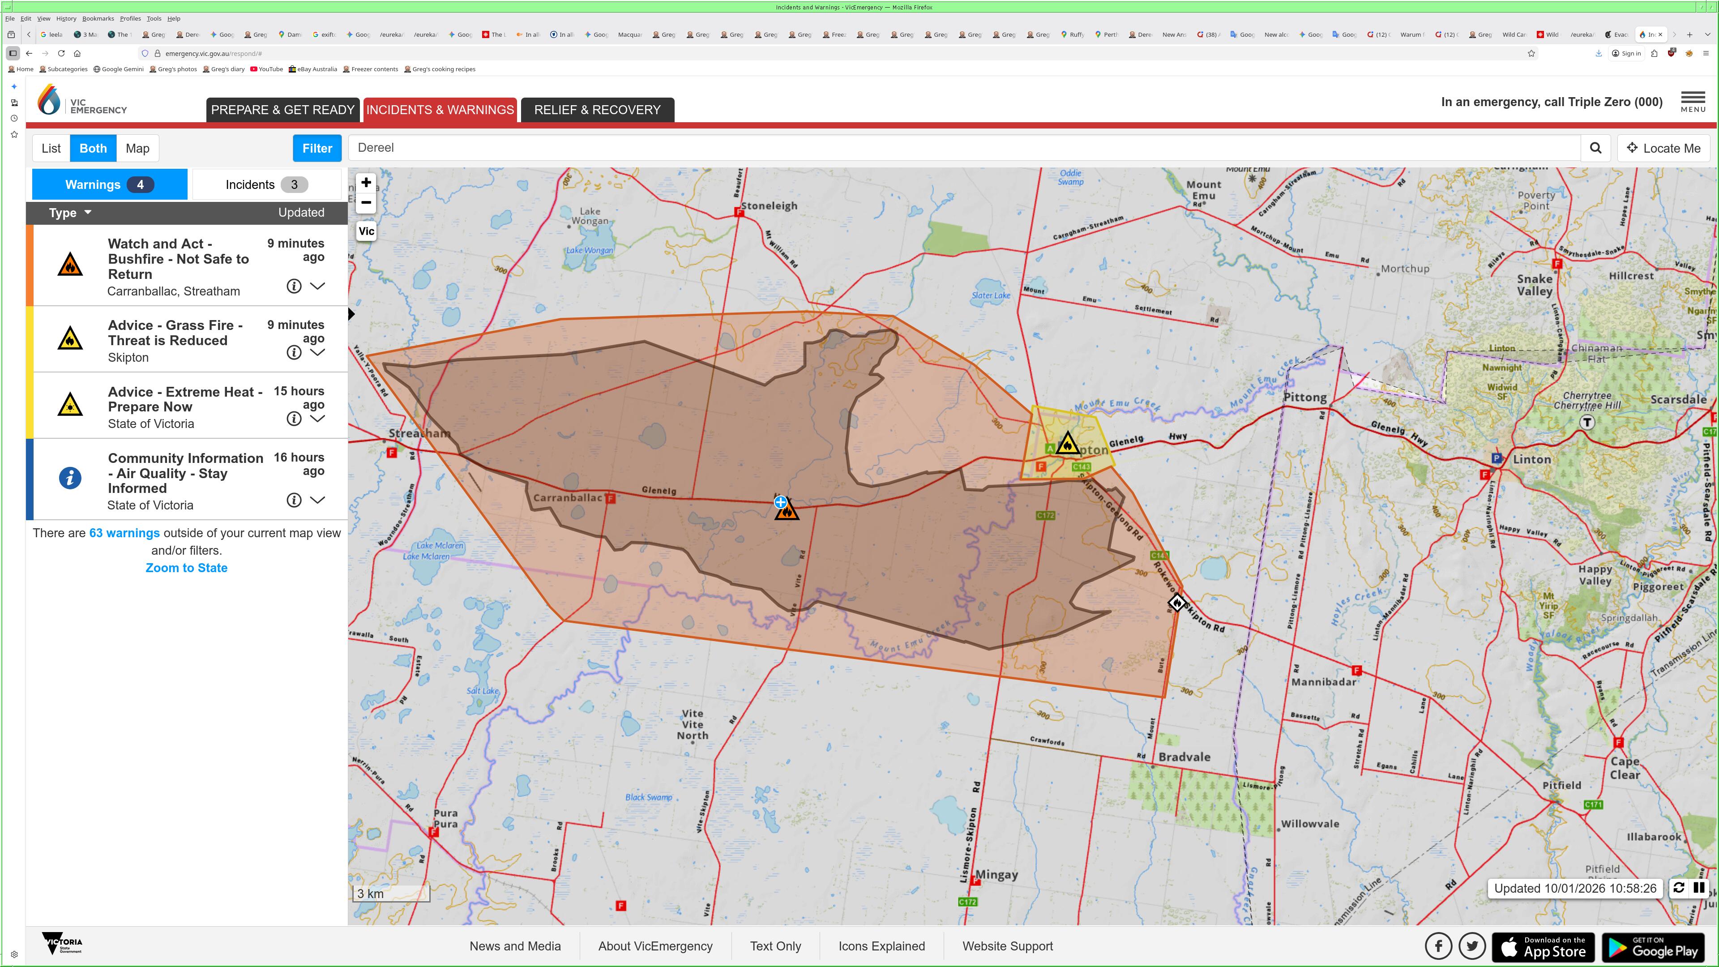Image resolution: width=1719 pixels, height=967 pixels.
Task: Click the Zoom to State link
Action: point(186,568)
